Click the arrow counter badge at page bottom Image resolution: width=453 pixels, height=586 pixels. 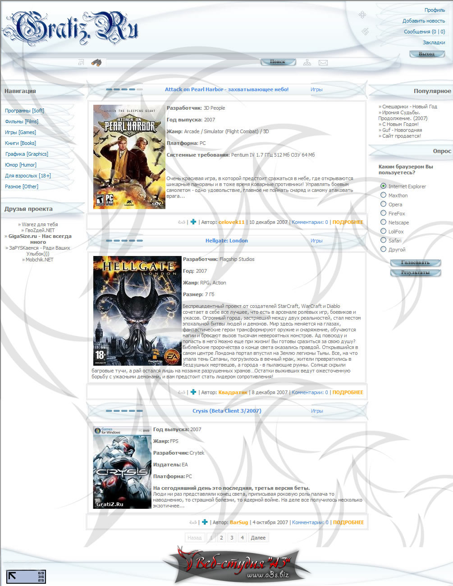[x=26, y=577]
